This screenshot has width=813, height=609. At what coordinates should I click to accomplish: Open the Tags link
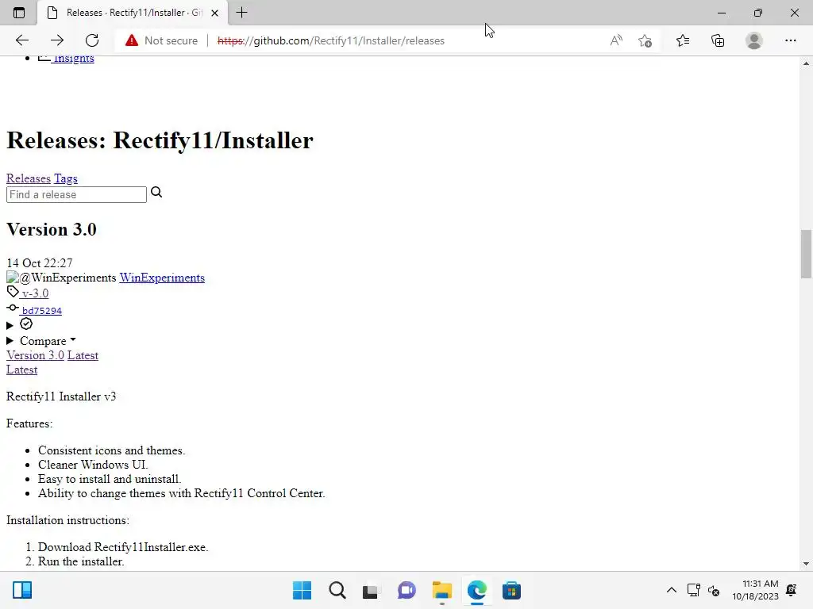(x=66, y=178)
